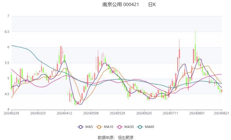Click y-axis value 5.5
The height and width of the screenshot is (140, 231).
[7, 63]
